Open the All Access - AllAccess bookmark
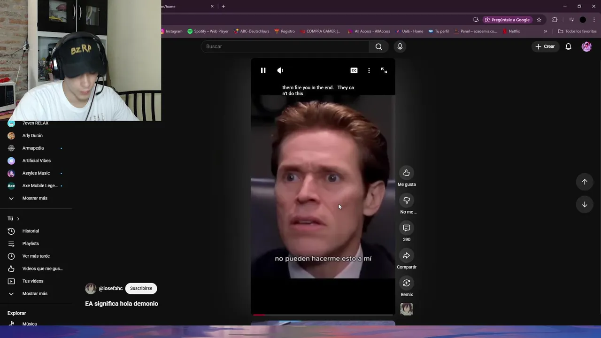 pyautogui.click(x=369, y=31)
